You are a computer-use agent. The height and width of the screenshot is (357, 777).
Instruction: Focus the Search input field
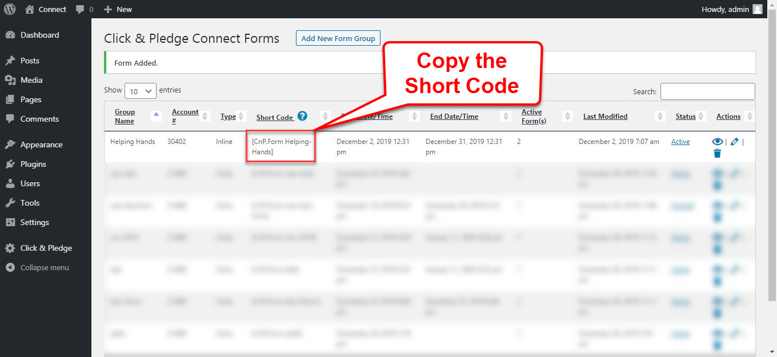click(x=708, y=91)
